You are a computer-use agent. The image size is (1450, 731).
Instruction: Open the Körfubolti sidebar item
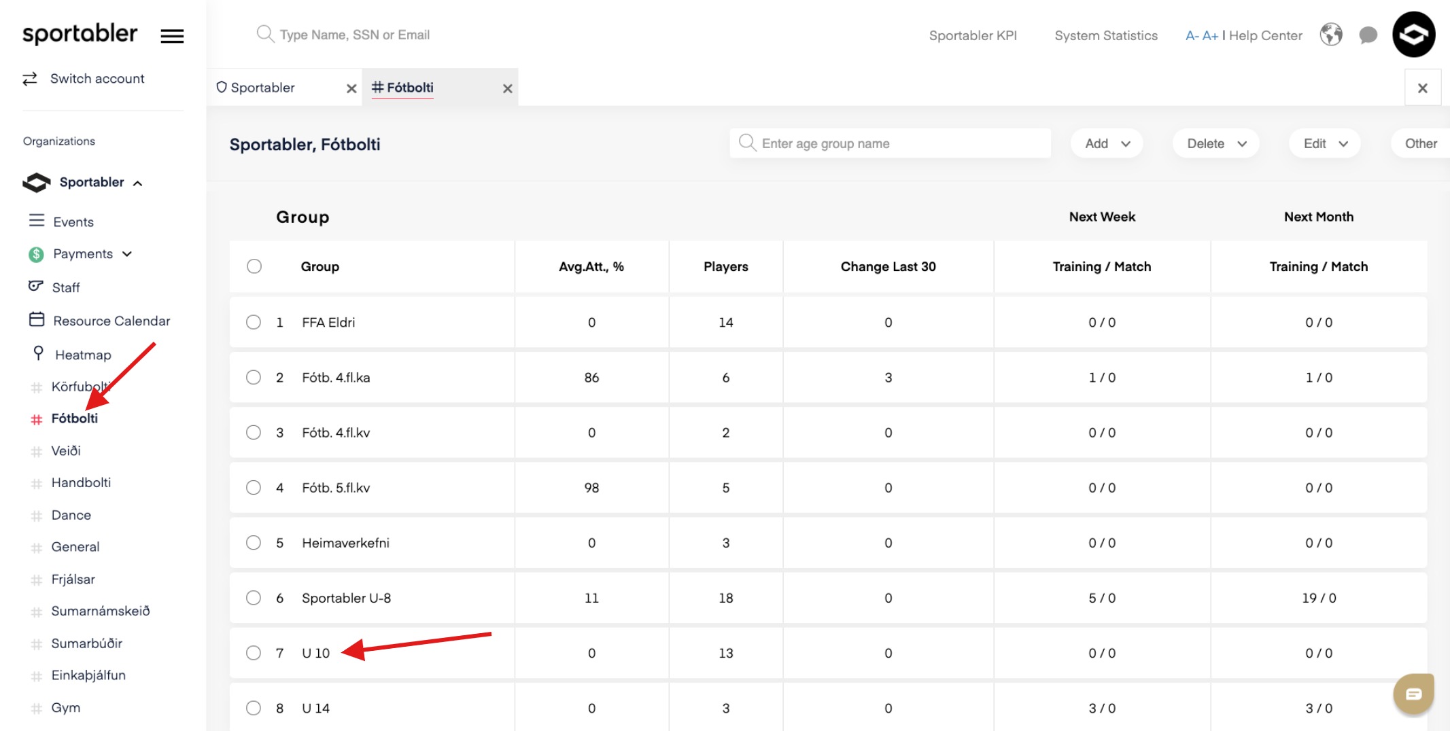point(80,387)
